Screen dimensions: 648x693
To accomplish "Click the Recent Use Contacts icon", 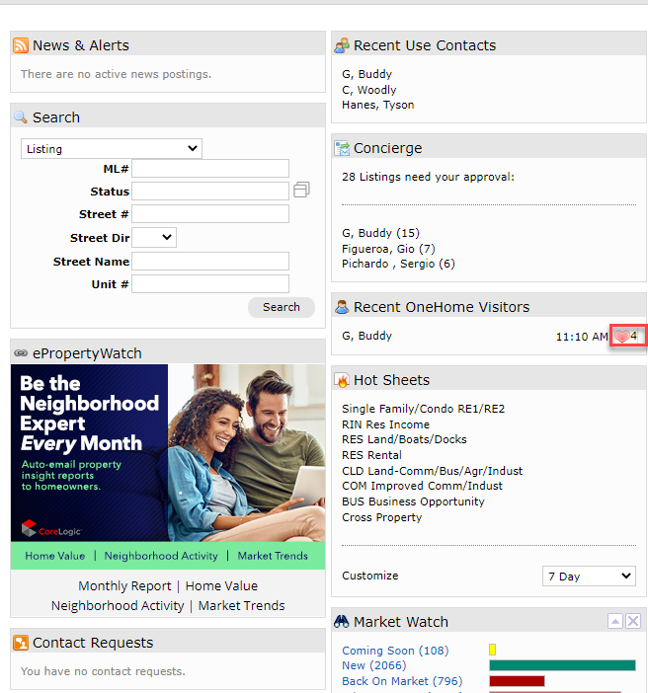I will point(342,45).
